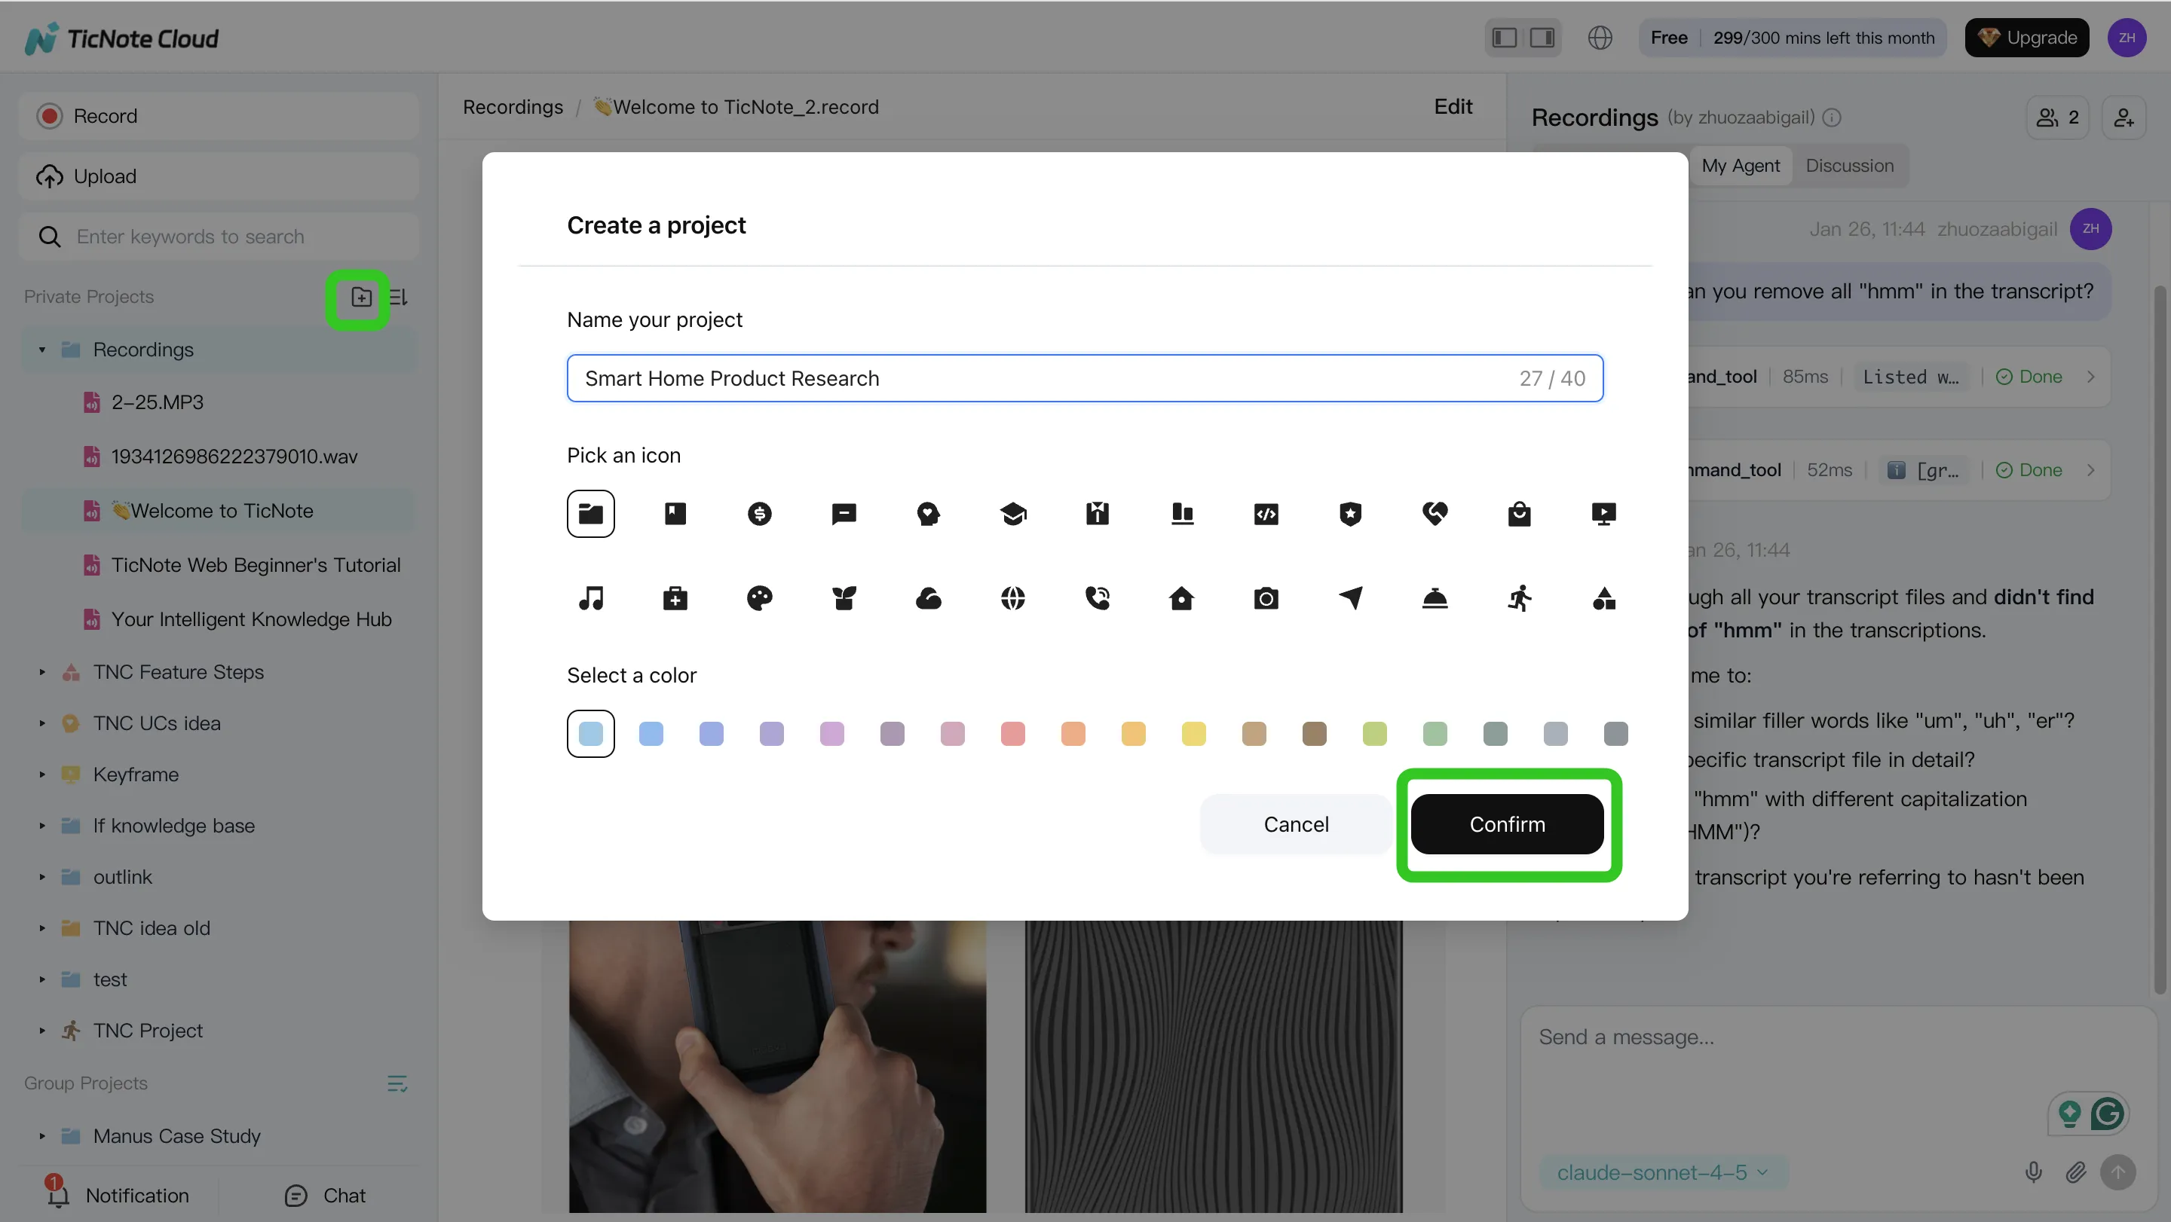The image size is (2171, 1222).
Task: Click the new project folder icon
Action: point(361,298)
